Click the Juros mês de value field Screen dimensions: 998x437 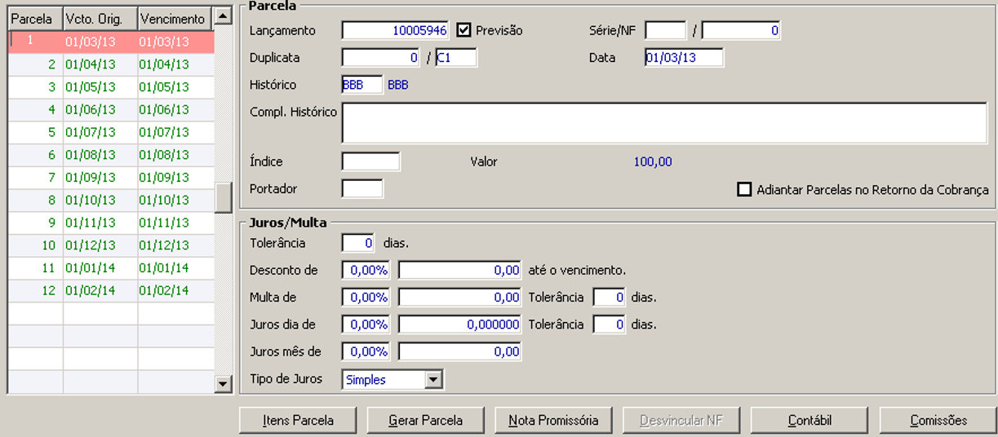click(459, 351)
